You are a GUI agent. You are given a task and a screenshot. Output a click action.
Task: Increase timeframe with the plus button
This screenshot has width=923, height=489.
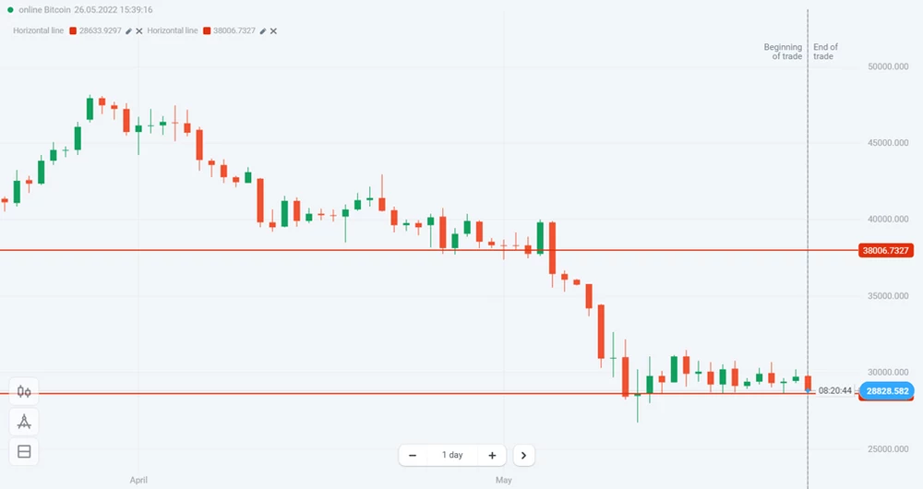(492, 455)
